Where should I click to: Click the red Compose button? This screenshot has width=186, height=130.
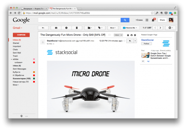21,35
